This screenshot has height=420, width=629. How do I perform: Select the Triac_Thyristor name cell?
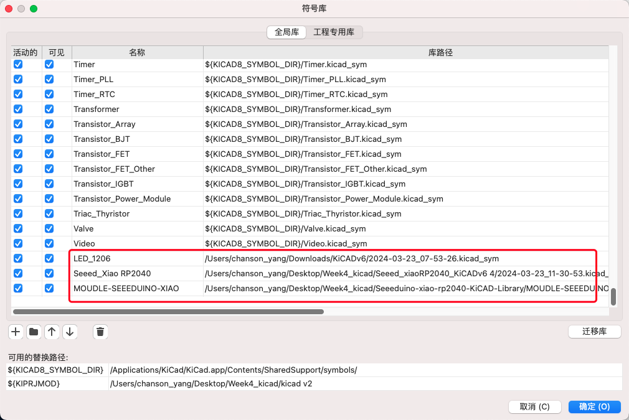click(137, 213)
